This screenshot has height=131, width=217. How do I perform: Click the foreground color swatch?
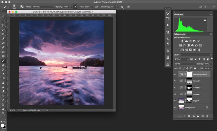coord(2,125)
